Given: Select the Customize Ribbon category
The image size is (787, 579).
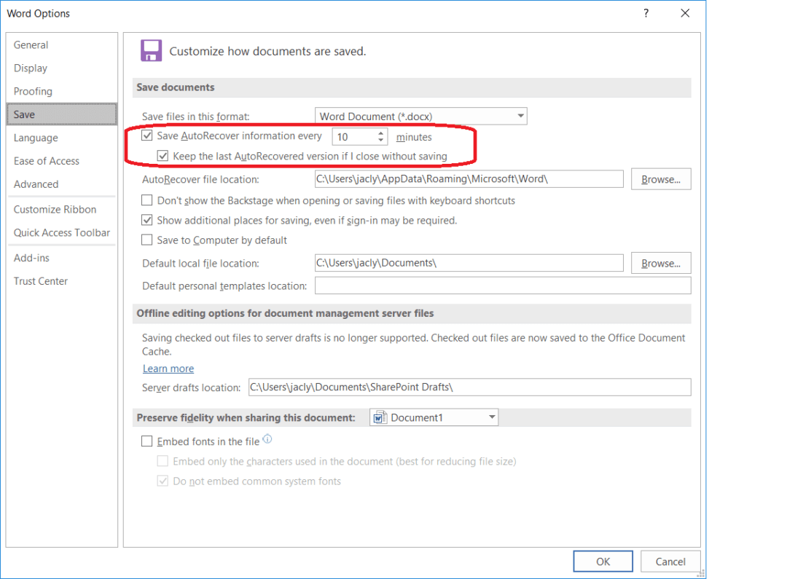Looking at the screenshot, I should (x=54, y=209).
